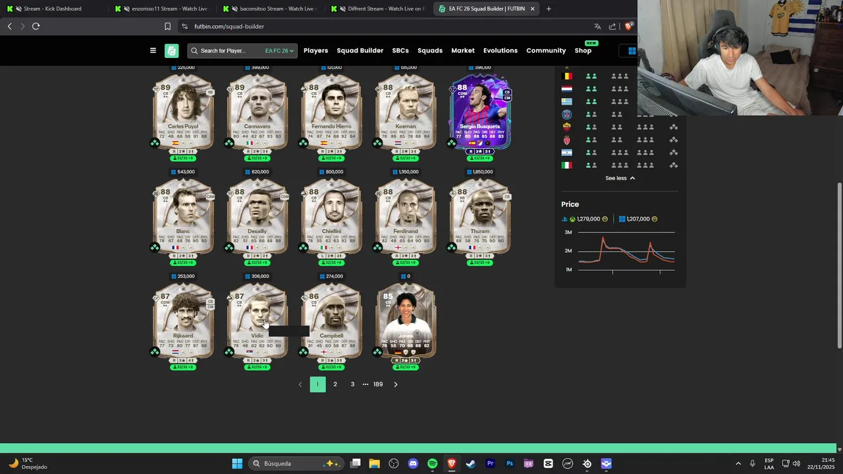843x474 pixels.
Task: Open the Evolutions menu
Action: (x=501, y=51)
